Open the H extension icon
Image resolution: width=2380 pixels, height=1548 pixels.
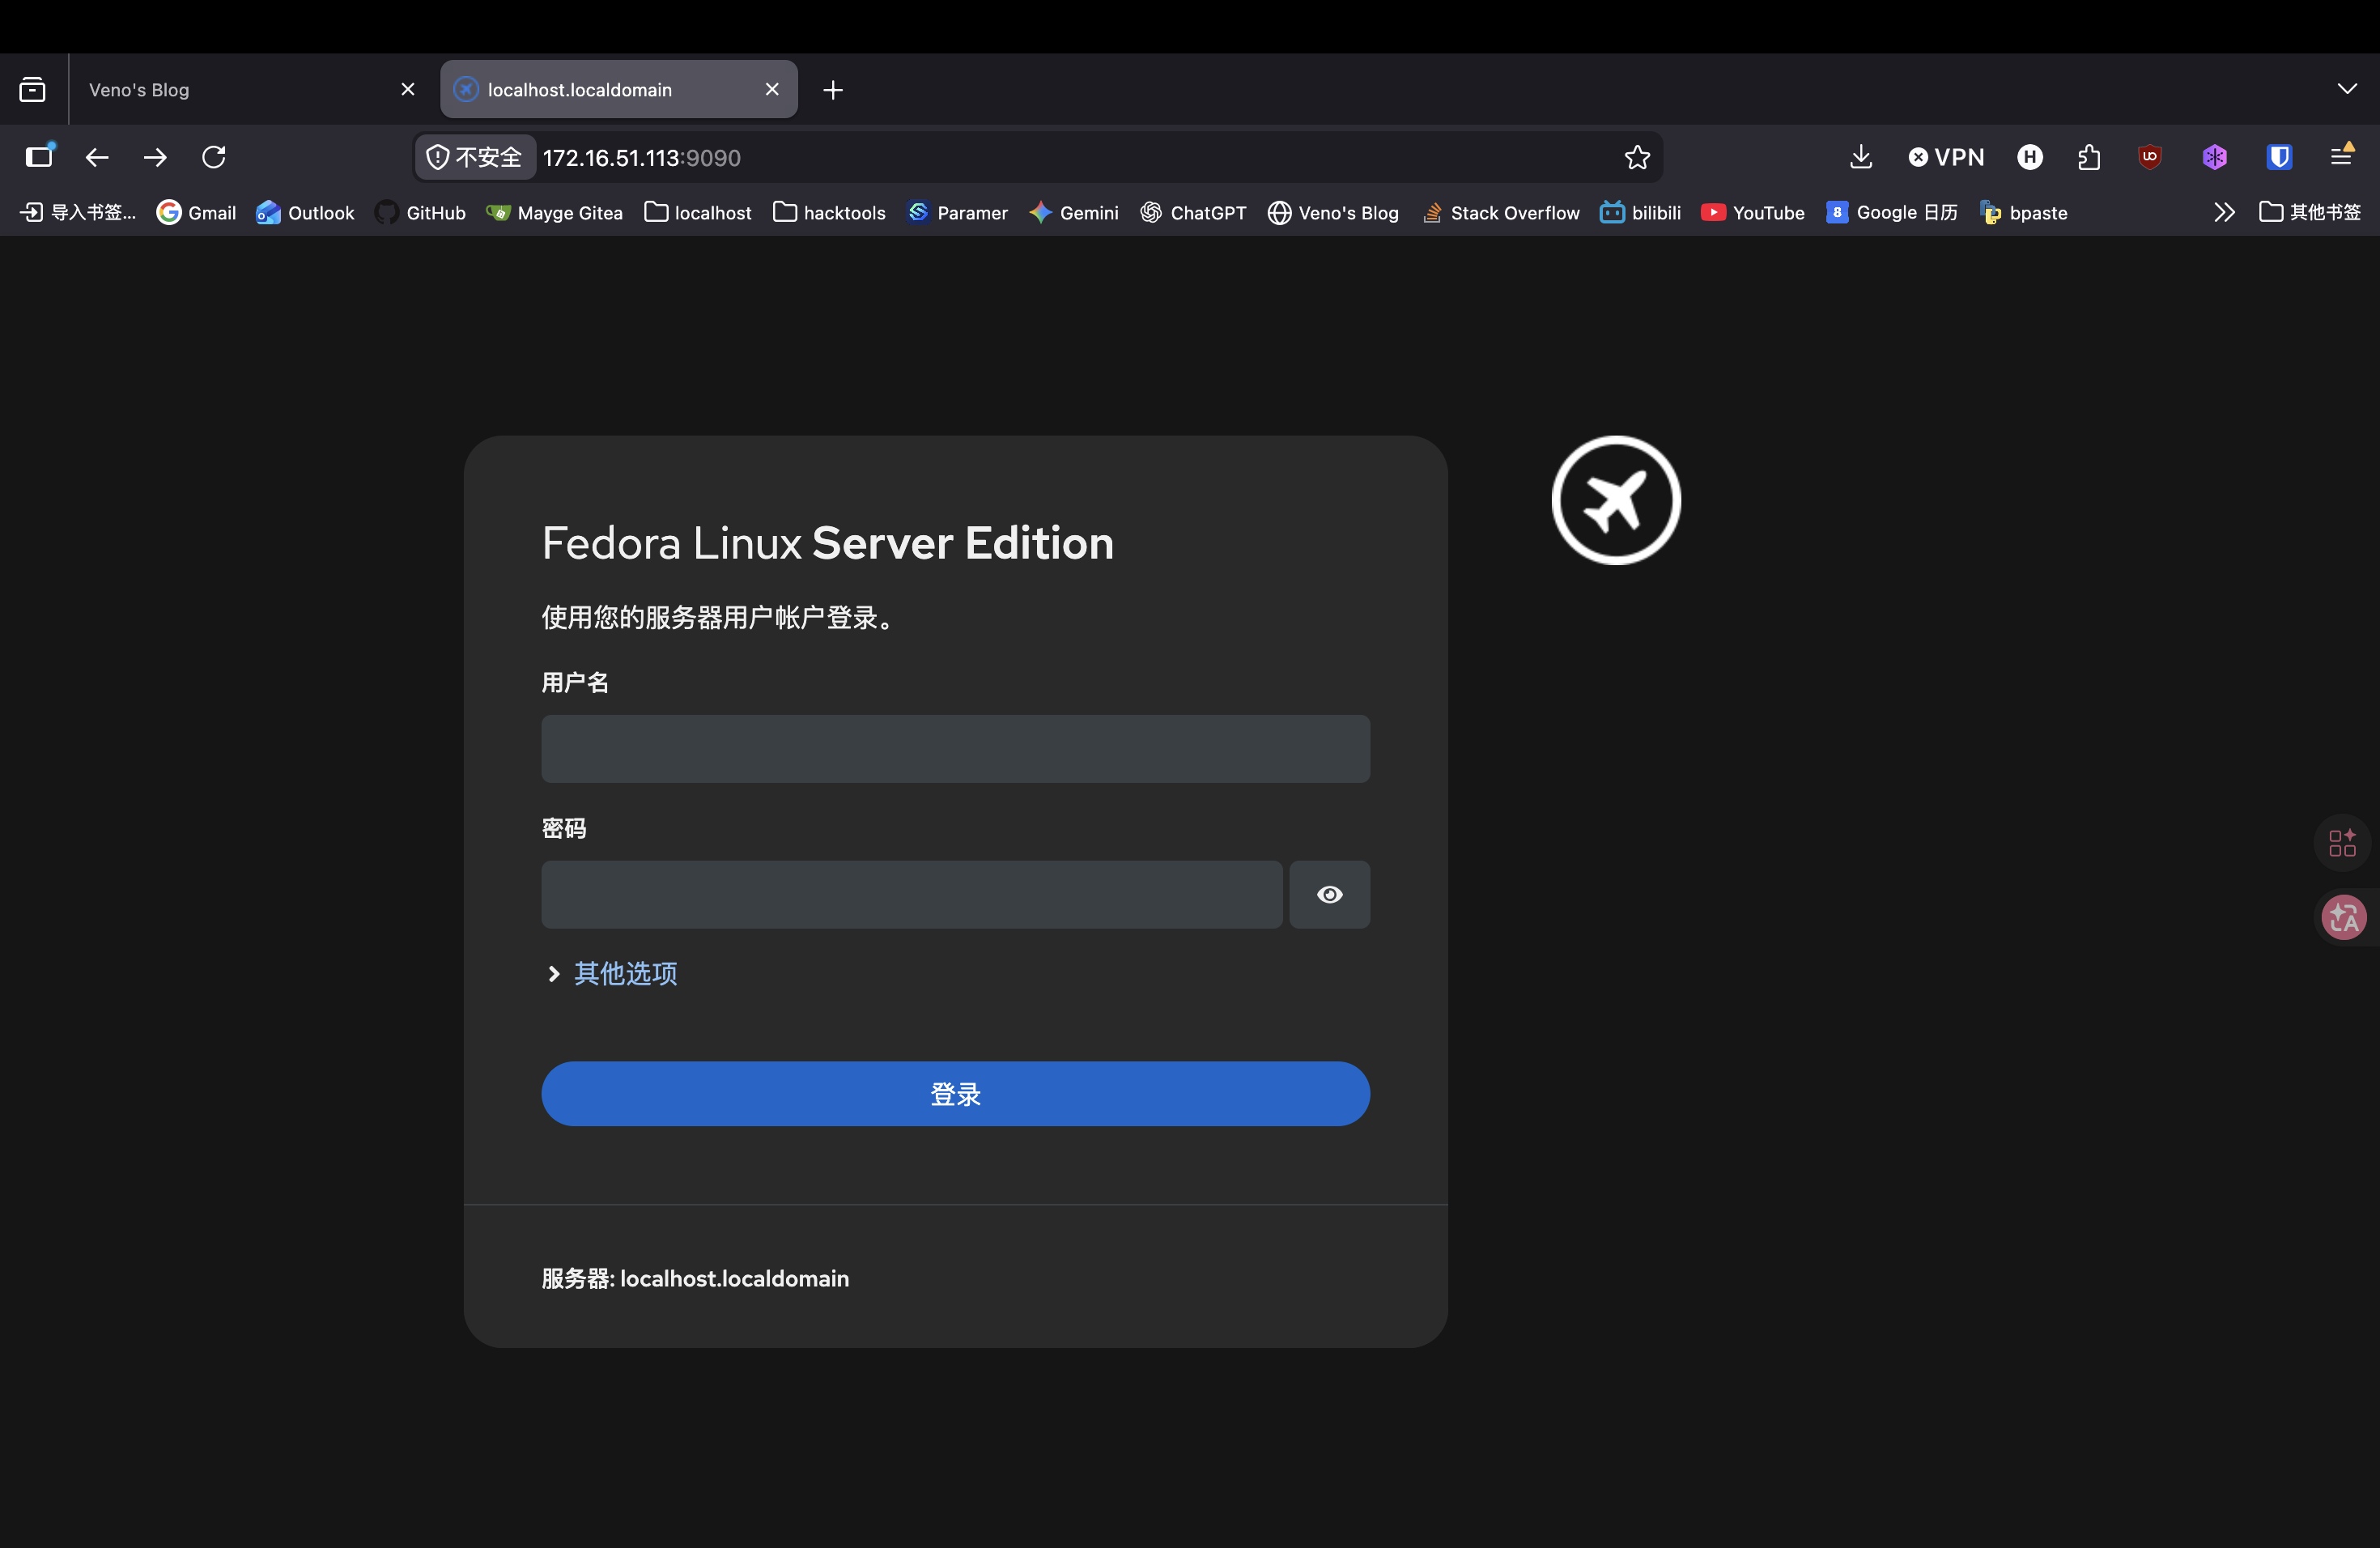click(2030, 157)
